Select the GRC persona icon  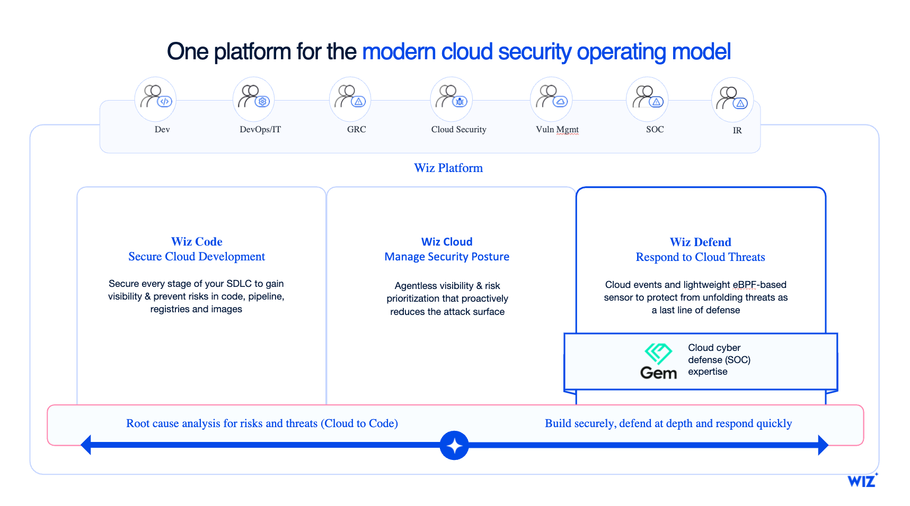click(x=350, y=99)
